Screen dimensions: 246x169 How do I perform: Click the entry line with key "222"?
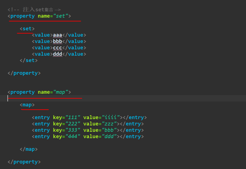(x=88, y=124)
